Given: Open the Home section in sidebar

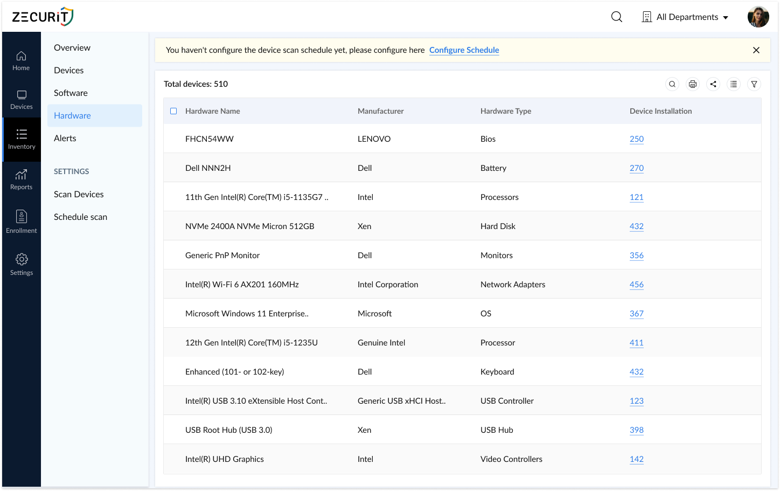Looking at the screenshot, I should click(x=21, y=61).
